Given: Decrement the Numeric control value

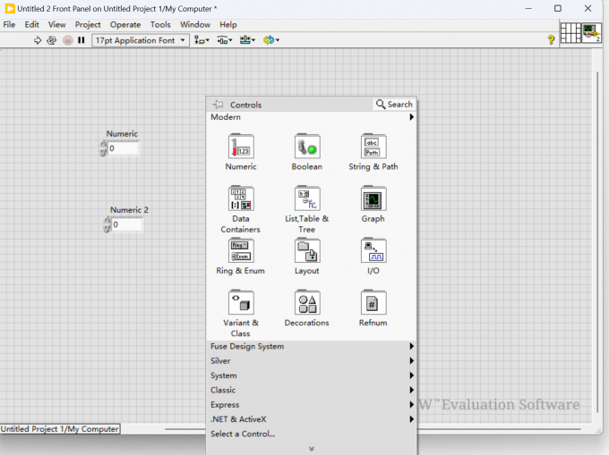Looking at the screenshot, I should tap(103, 152).
